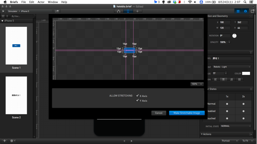Open the Help menu
Viewport: 257px width, 144px height.
pos(64,2)
